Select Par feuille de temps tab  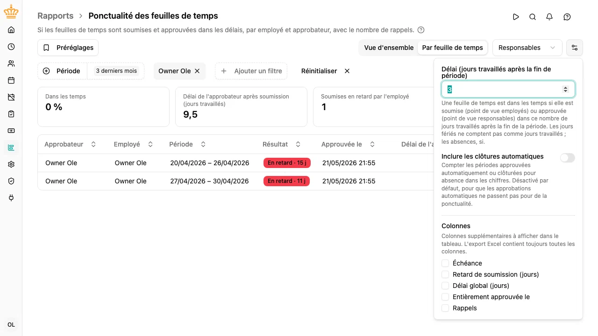coord(452,48)
